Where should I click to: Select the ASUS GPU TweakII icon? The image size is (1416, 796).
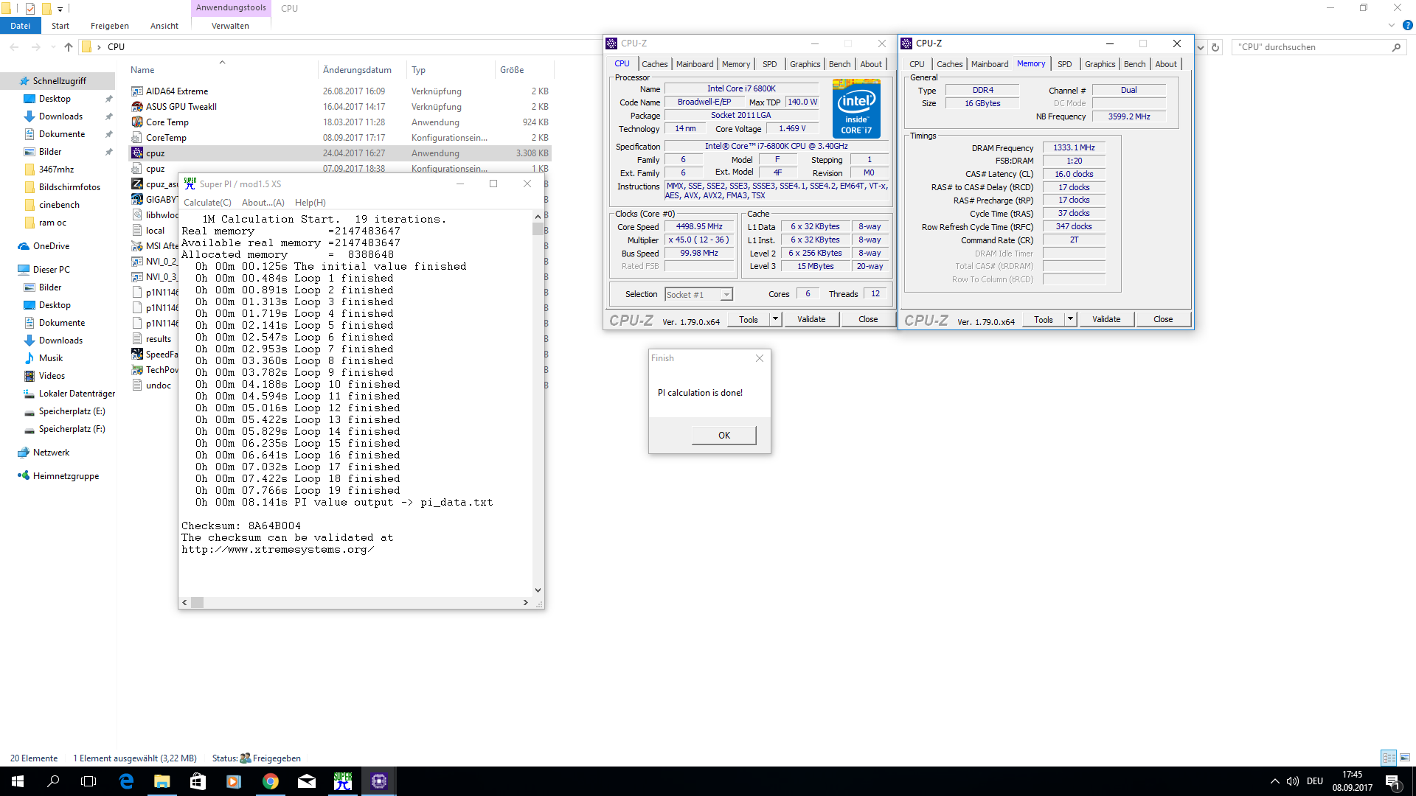pyautogui.click(x=136, y=107)
